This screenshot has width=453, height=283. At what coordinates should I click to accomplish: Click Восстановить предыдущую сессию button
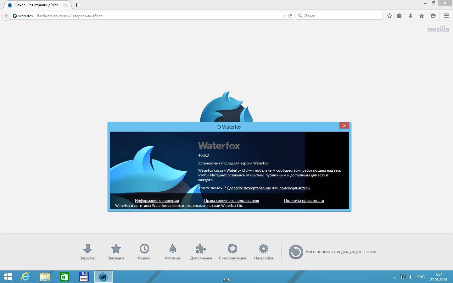(x=333, y=252)
